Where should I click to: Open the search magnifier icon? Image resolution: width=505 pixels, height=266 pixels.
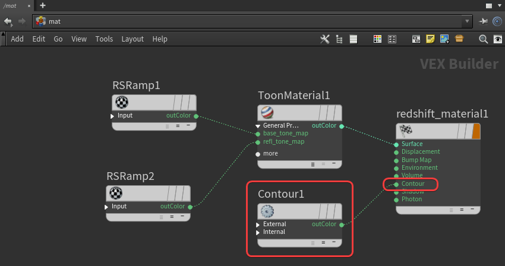point(483,39)
